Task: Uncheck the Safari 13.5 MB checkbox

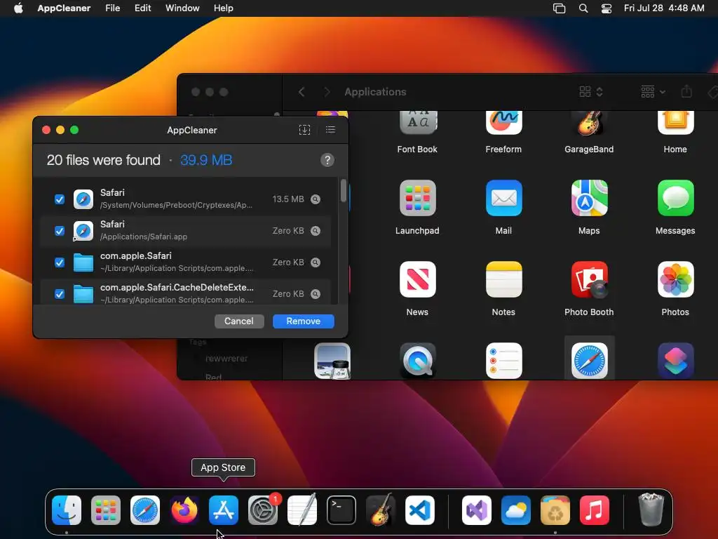Action: pyautogui.click(x=60, y=199)
